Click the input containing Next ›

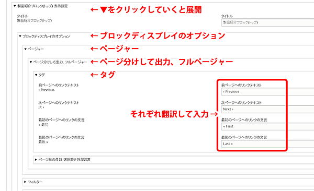[x=267, y=109]
